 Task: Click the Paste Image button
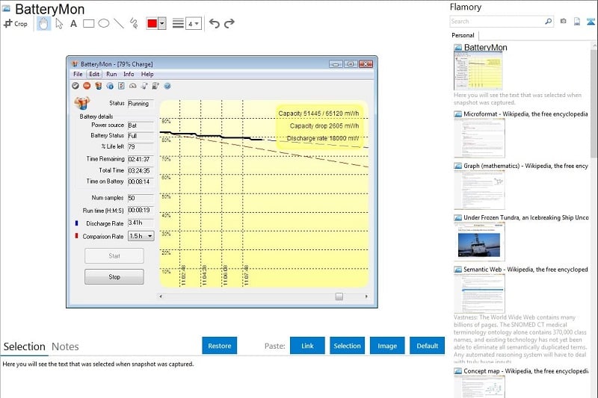[x=387, y=346]
